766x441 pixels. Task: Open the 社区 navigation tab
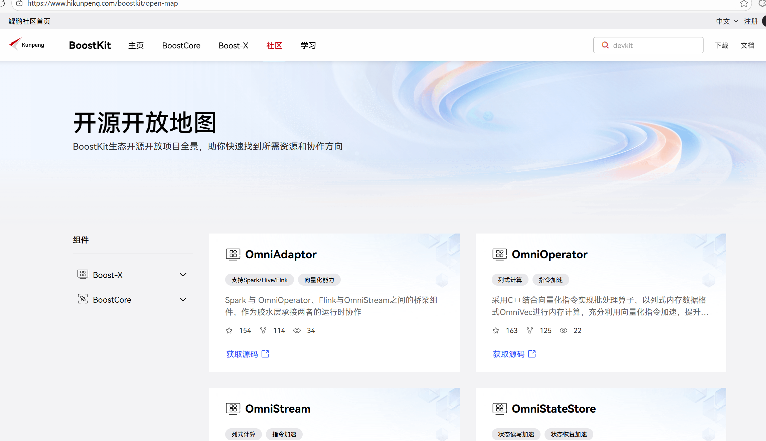point(274,45)
